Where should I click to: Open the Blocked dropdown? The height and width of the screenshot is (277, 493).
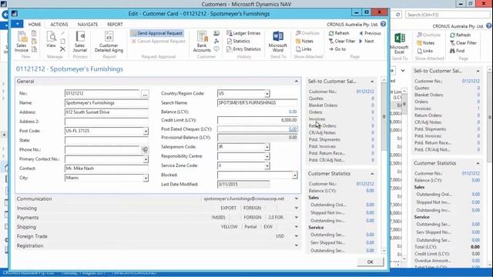294,175
